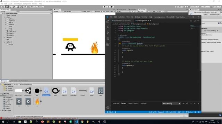Screen dimensions: 222x124
Task: Open VS Code Explorer sidebar icon
Action: 108,21
